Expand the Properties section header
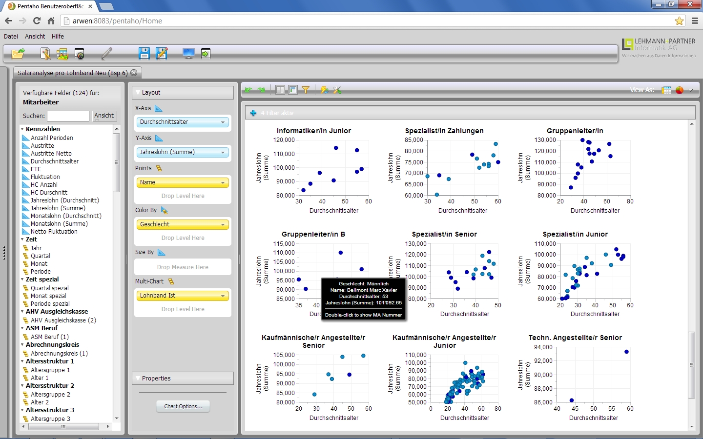The height and width of the screenshot is (439, 703). pyautogui.click(x=183, y=379)
